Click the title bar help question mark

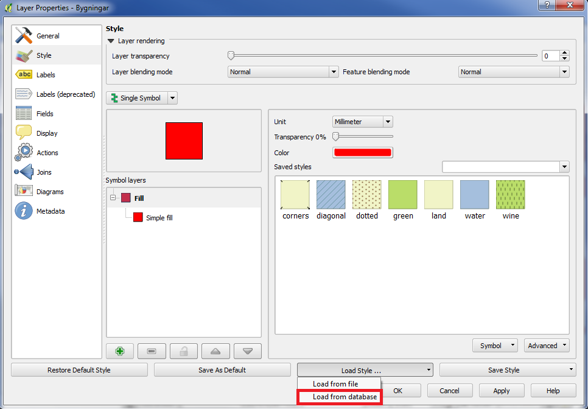point(547,5)
